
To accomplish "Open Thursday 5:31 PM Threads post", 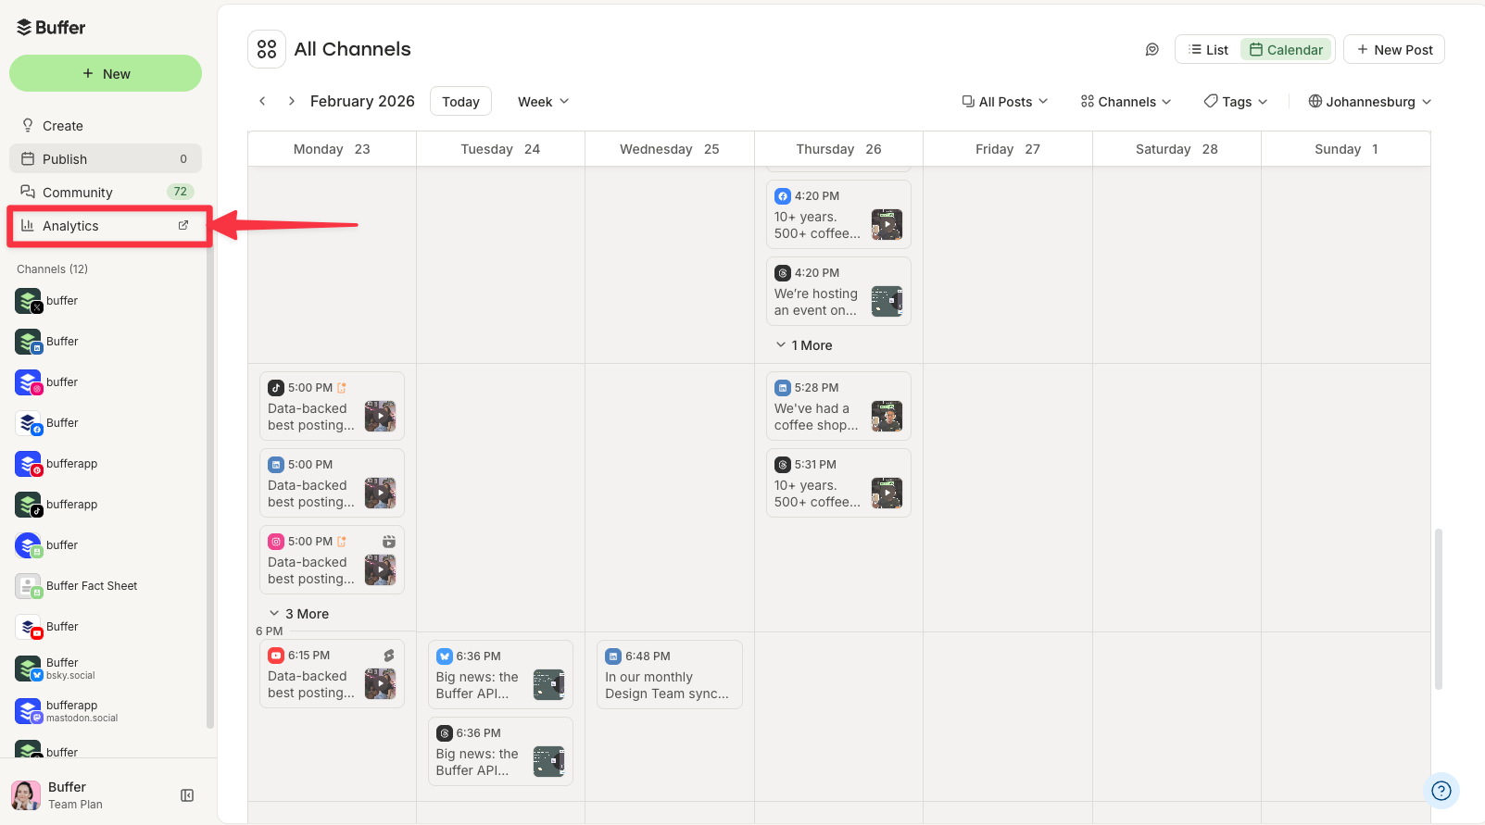I will [x=838, y=483].
